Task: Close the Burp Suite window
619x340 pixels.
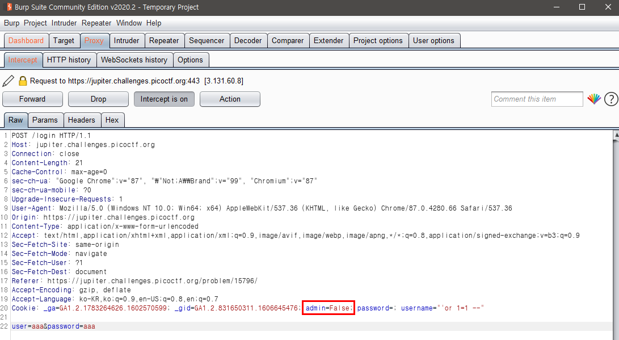Action: click(608, 7)
